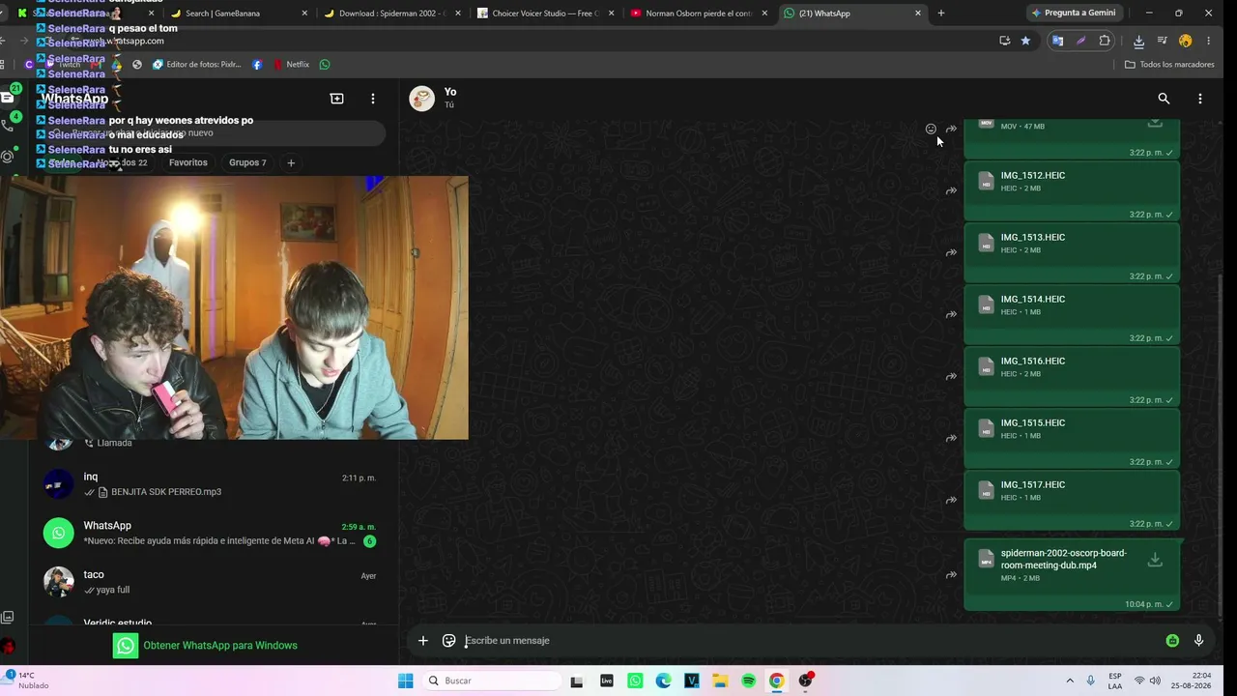Bookmark this page with the star

pyautogui.click(x=1025, y=41)
